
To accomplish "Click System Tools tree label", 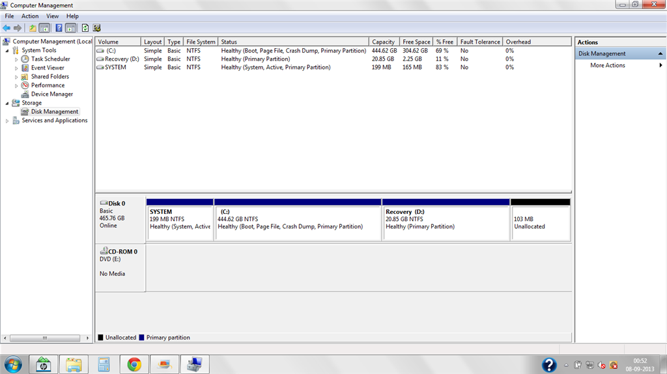I will (38, 50).
